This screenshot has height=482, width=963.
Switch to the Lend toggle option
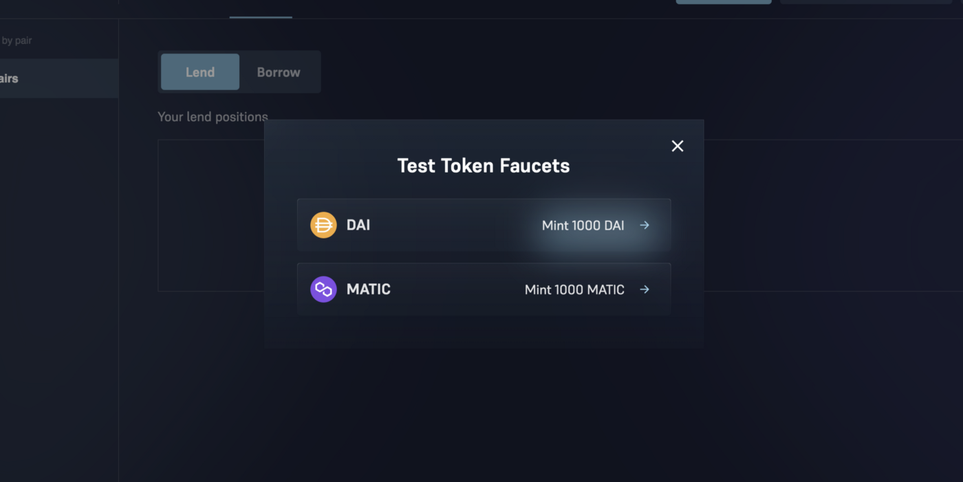point(200,72)
